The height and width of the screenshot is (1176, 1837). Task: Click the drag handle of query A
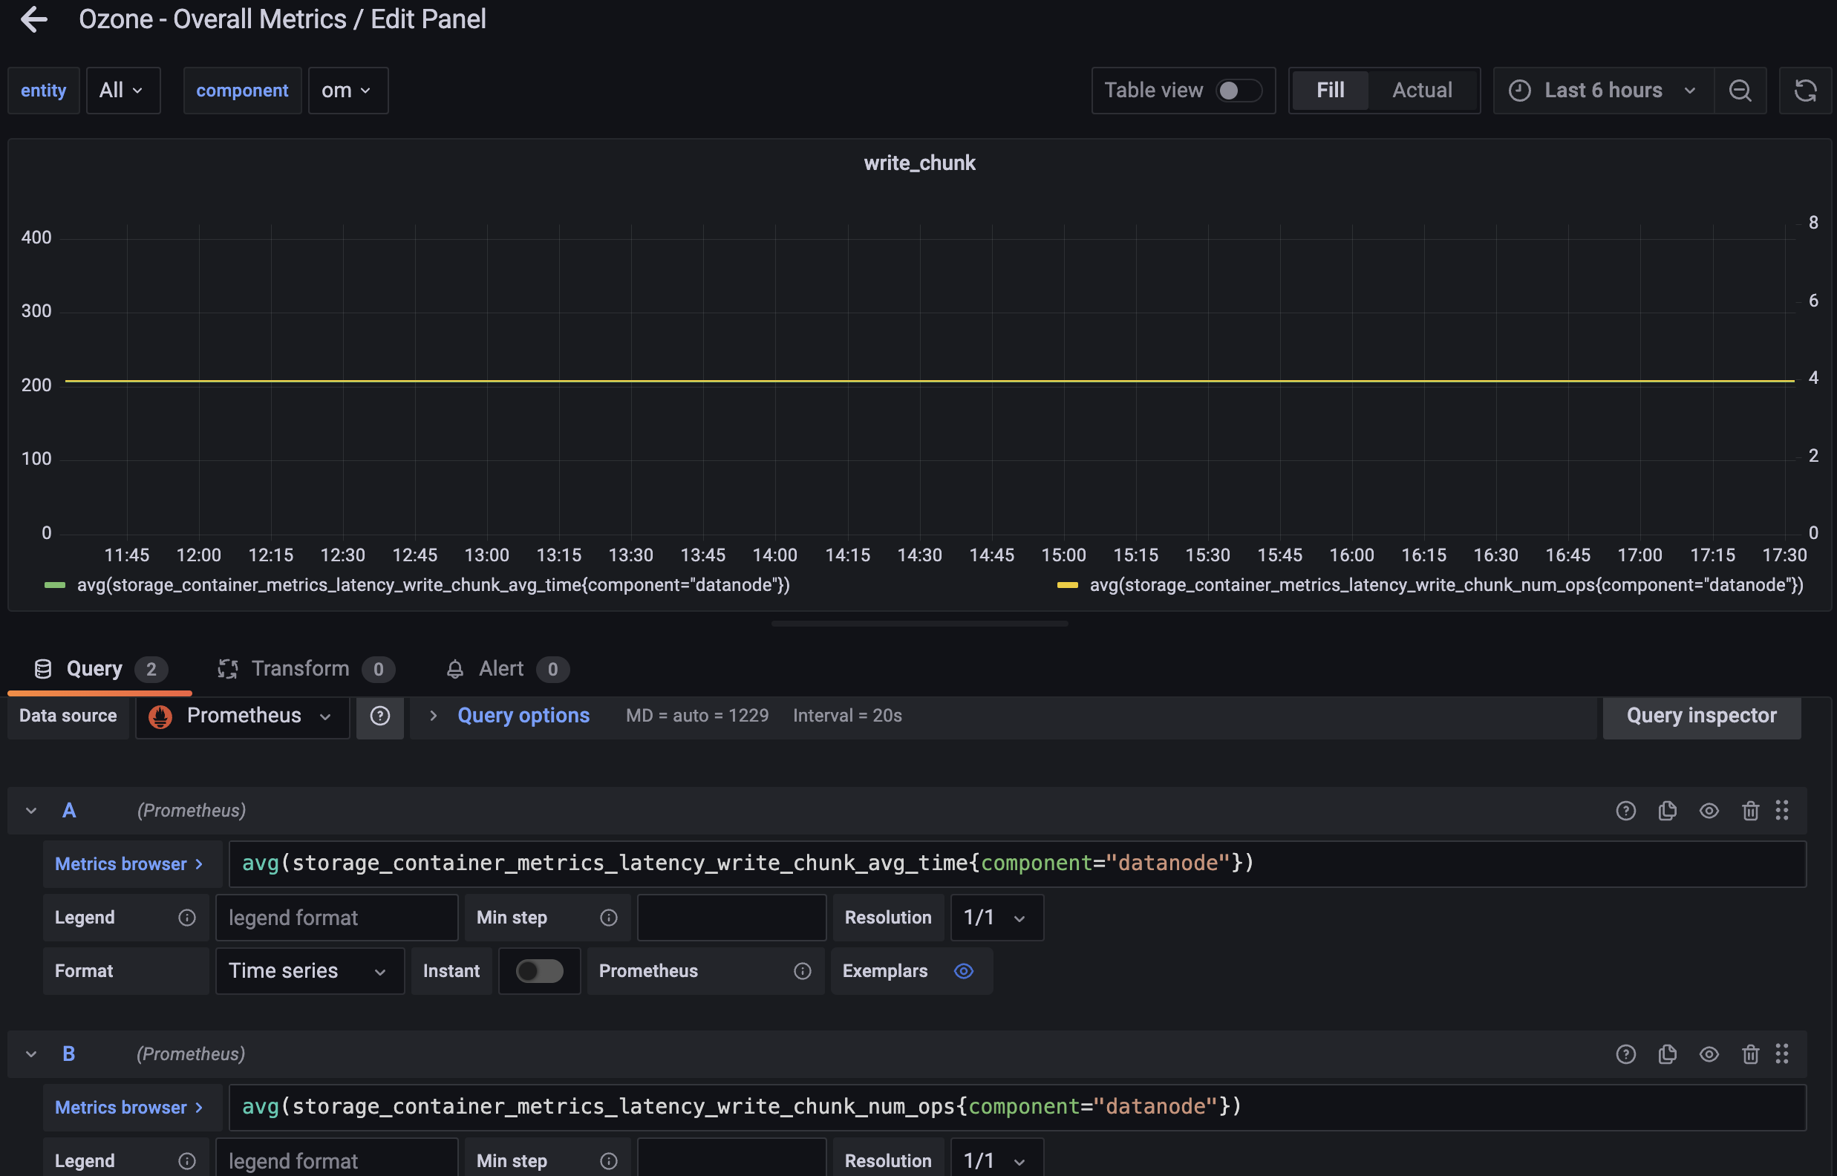point(1782,810)
